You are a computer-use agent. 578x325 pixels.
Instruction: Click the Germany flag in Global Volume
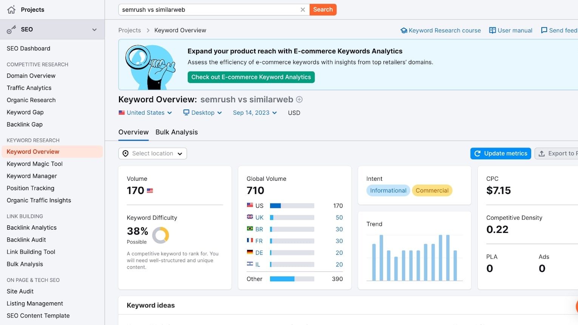click(250, 252)
